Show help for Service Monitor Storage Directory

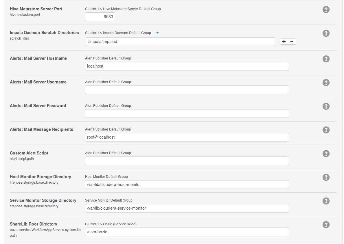pyautogui.click(x=326, y=201)
